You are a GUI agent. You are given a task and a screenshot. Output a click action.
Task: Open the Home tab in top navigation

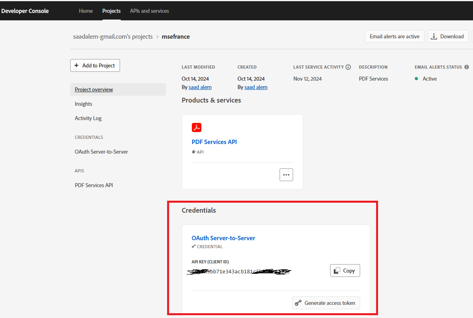86,11
